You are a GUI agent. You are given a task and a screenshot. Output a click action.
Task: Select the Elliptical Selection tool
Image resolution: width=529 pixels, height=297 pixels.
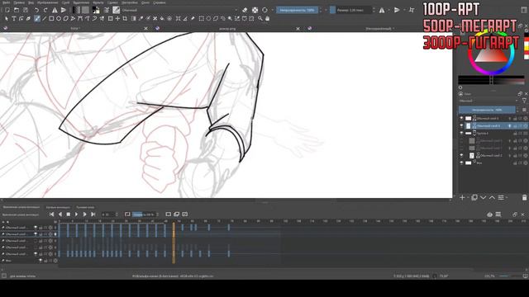pyautogui.click(x=208, y=18)
